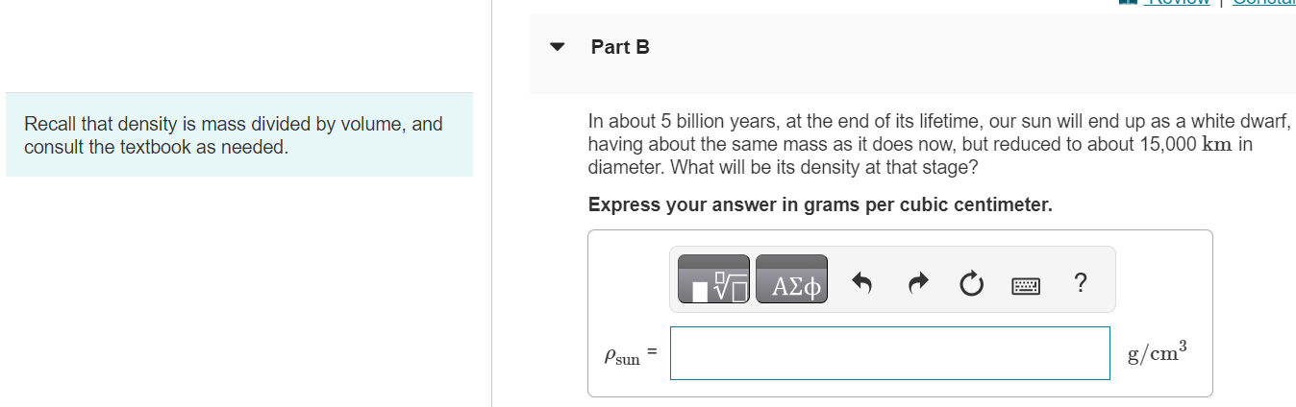Click the white dwarf question paragraph
This screenshot has height=407, width=1296.
pyautogui.click(x=938, y=145)
